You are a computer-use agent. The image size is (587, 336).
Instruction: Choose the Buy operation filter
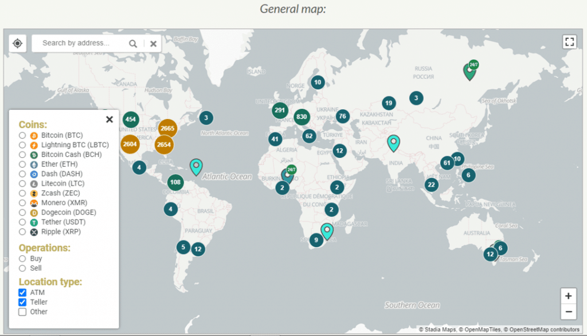22,258
